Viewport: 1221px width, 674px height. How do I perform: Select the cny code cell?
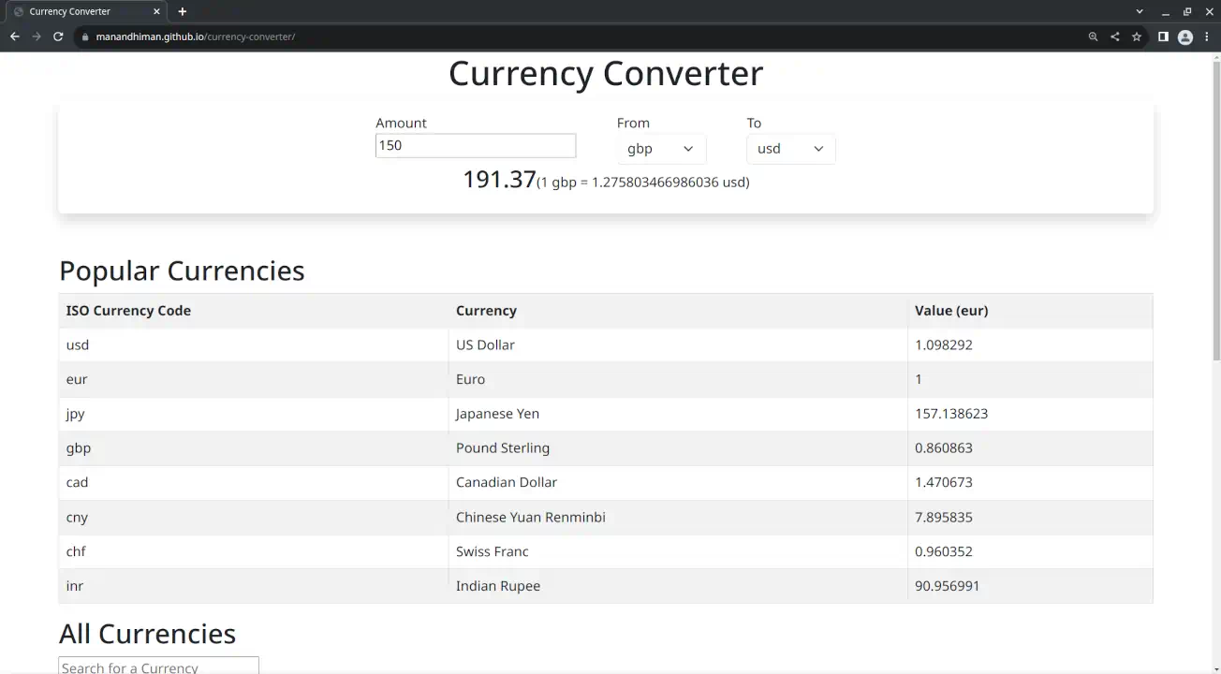[254, 518]
